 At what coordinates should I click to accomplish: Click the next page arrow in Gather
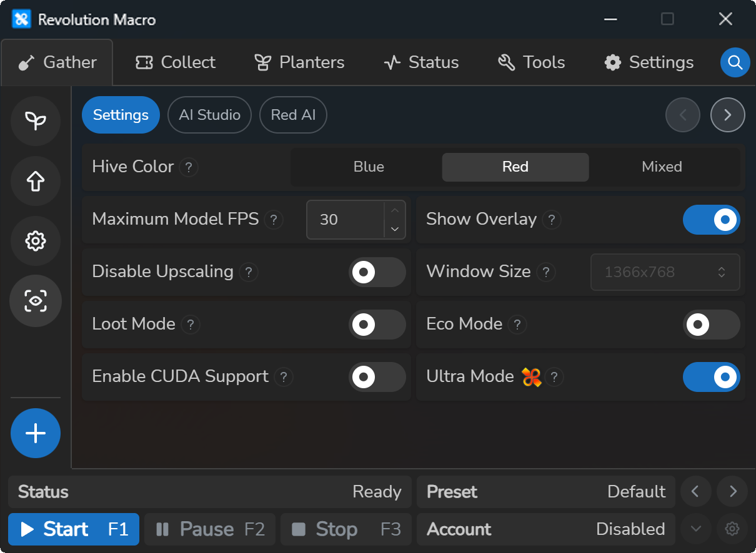728,115
